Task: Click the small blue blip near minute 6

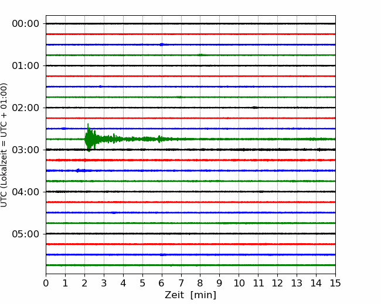Action: pos(162,44)
